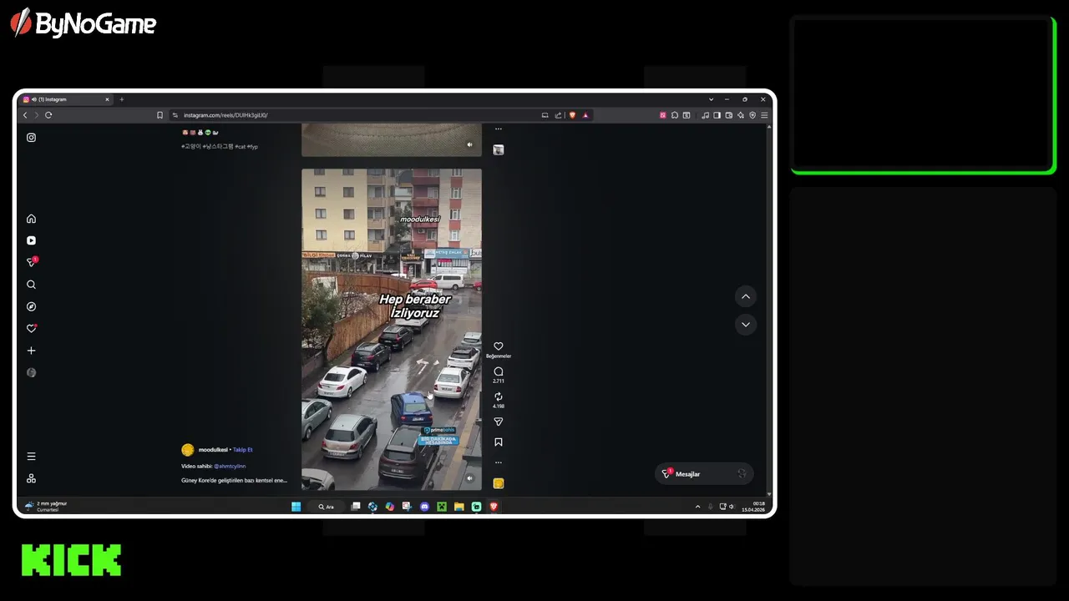
Task: Open audio thumbnail of the previous reel
Action: pyautogui.click(x=499, y=149)
